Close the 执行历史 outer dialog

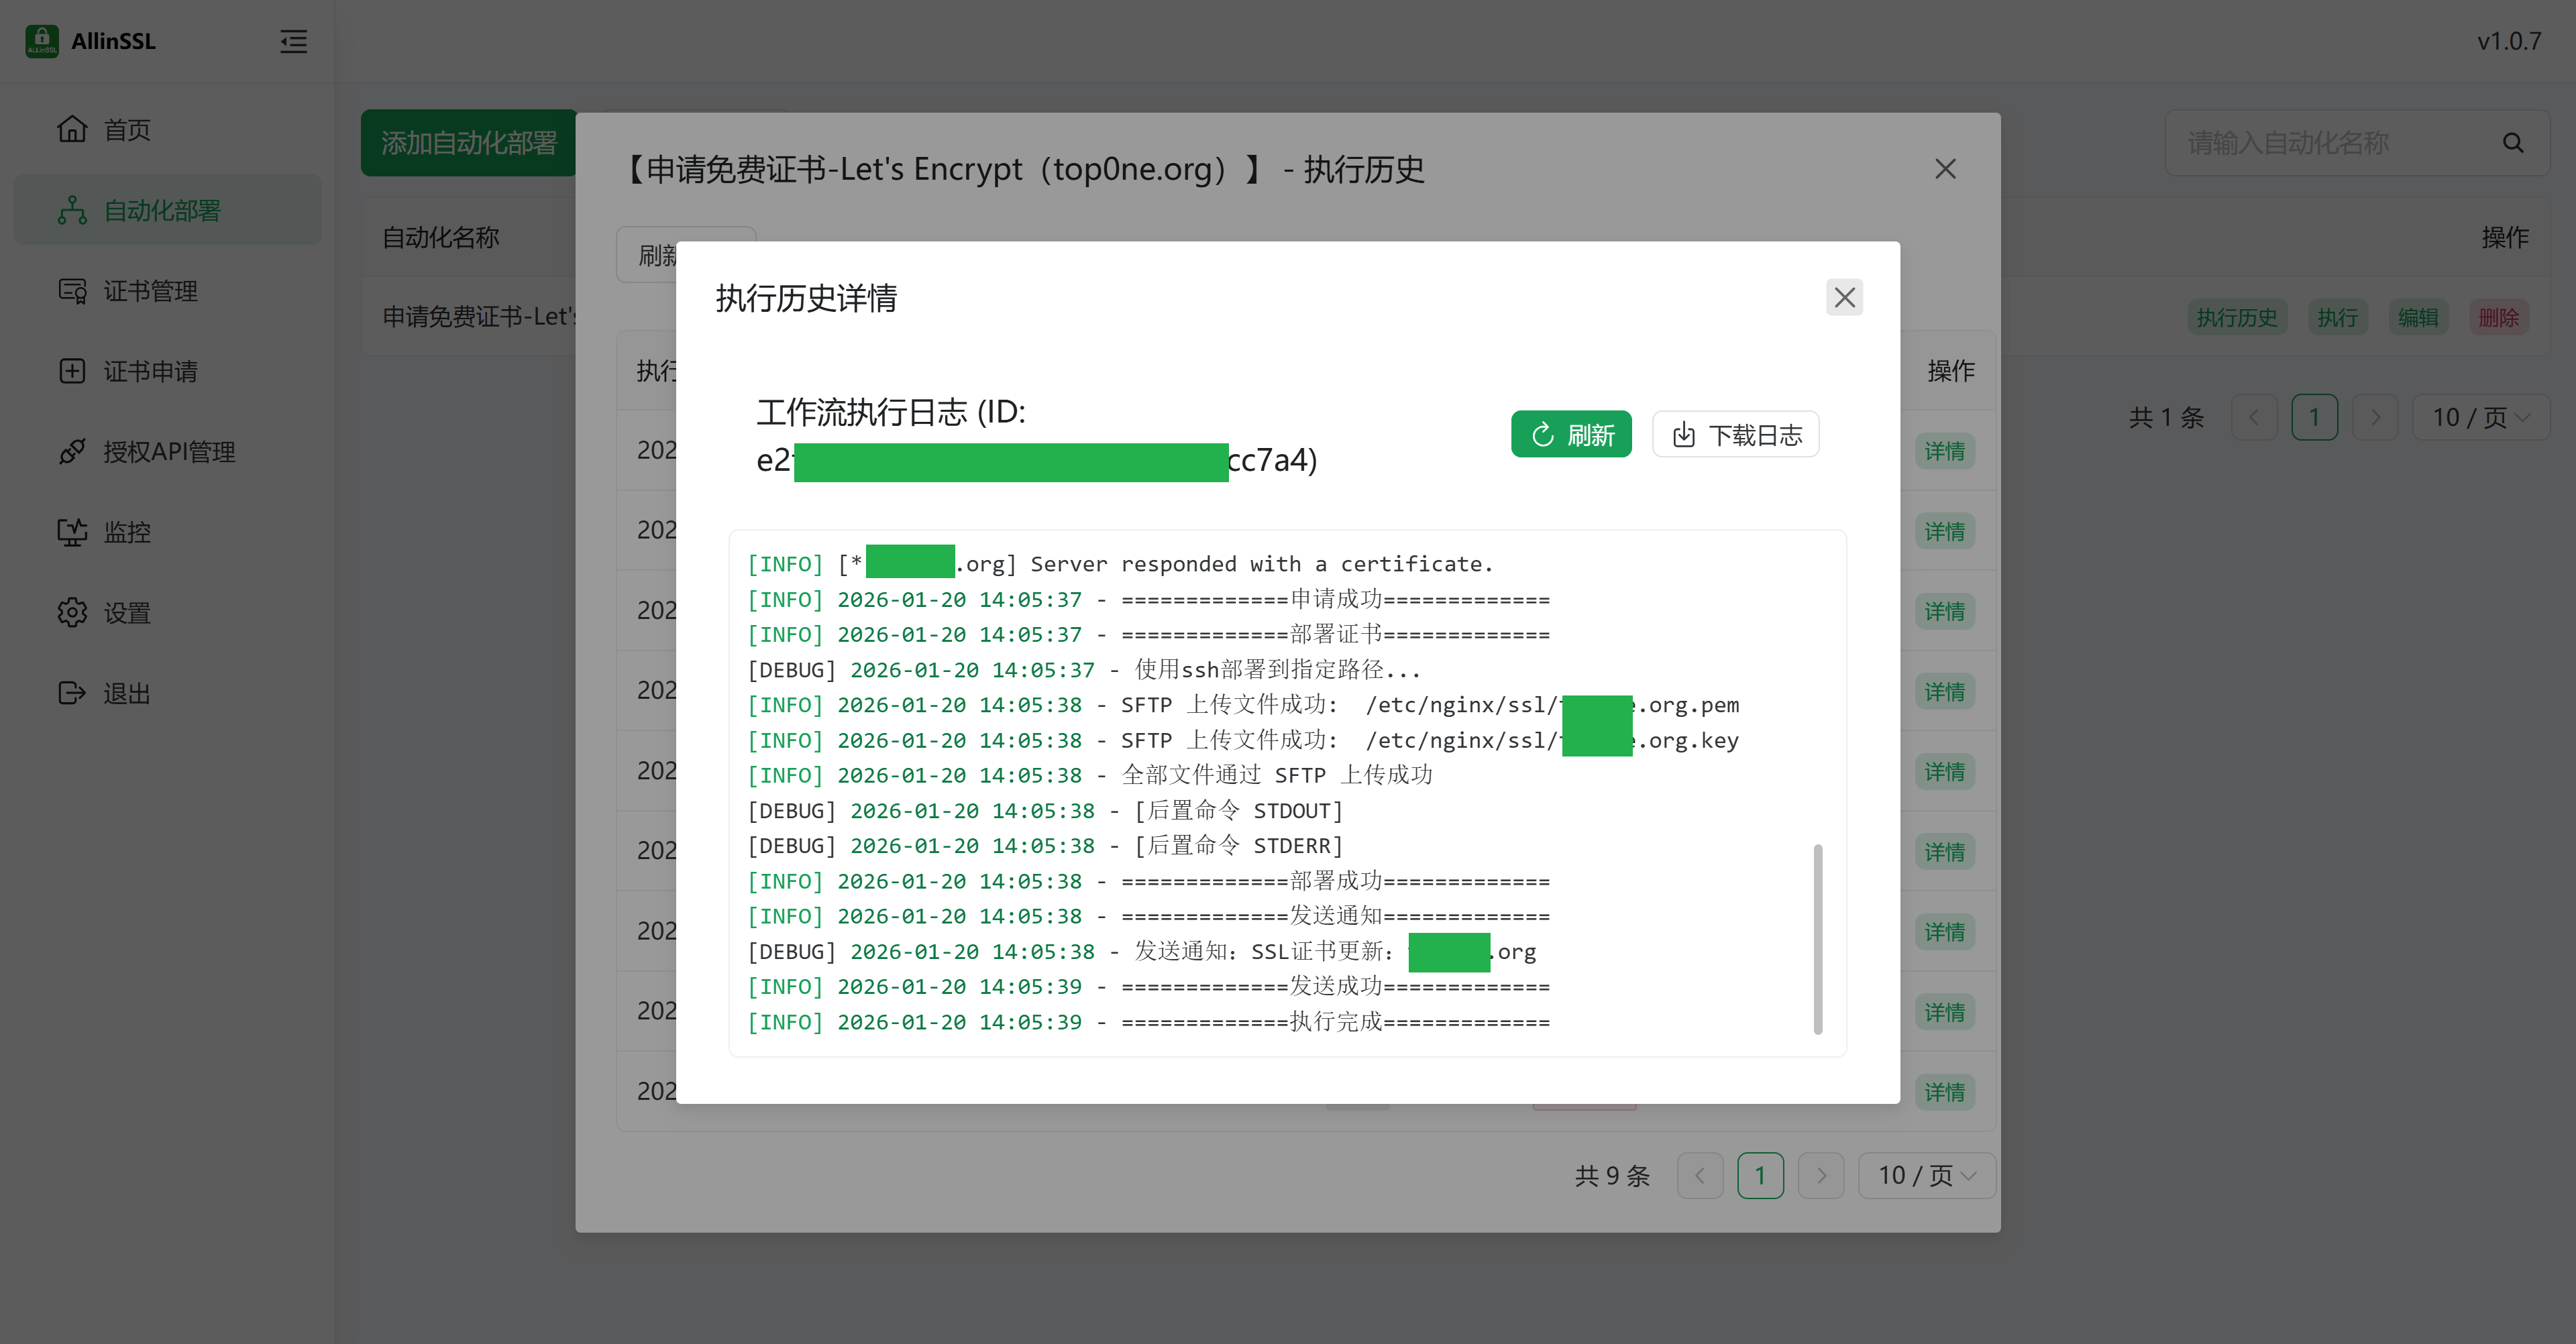(x=1945, y=169)
